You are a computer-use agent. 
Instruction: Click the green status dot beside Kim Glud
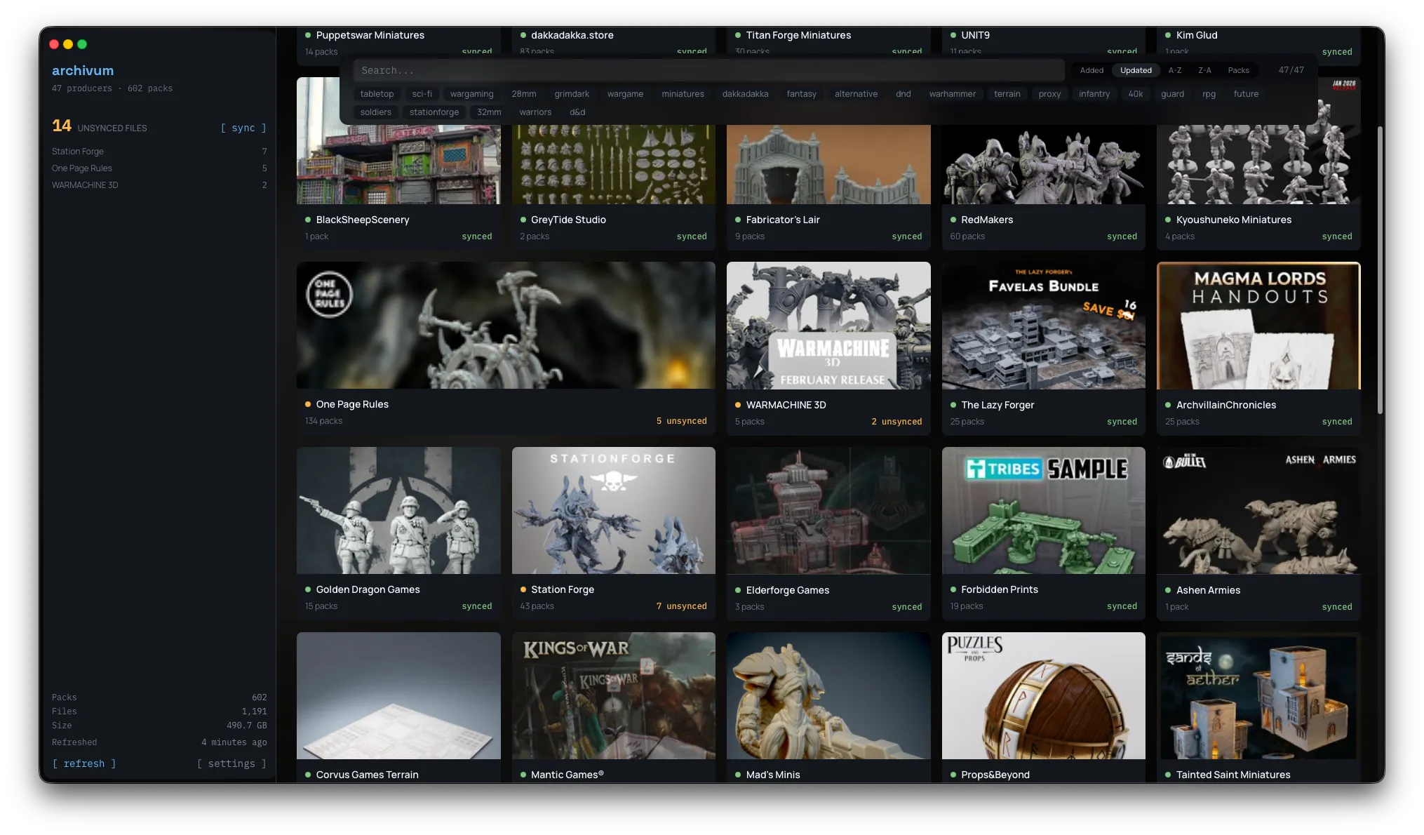(1168, 35)
